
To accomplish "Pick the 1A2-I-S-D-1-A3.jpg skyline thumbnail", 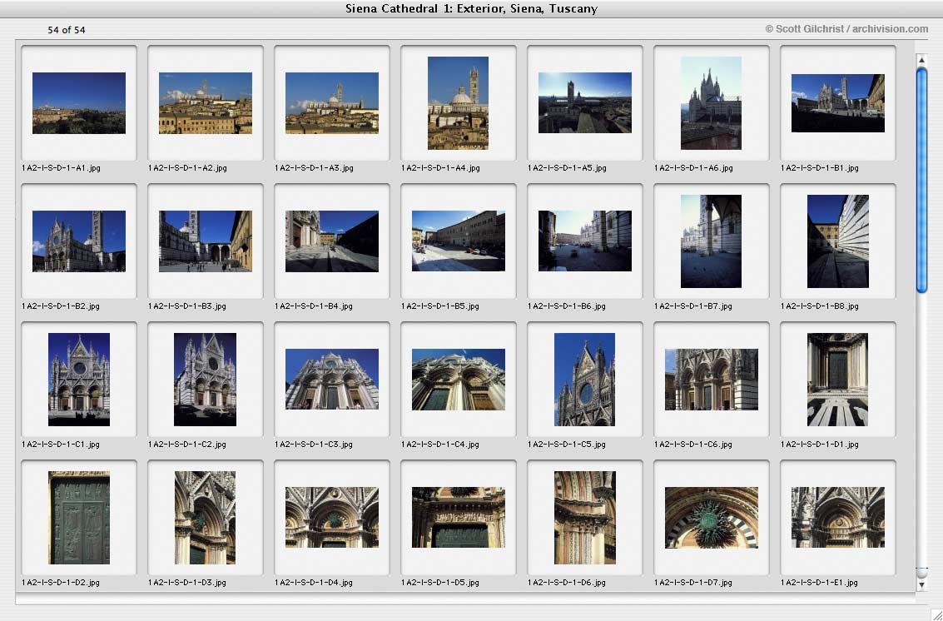I will (x=332, y=103).
